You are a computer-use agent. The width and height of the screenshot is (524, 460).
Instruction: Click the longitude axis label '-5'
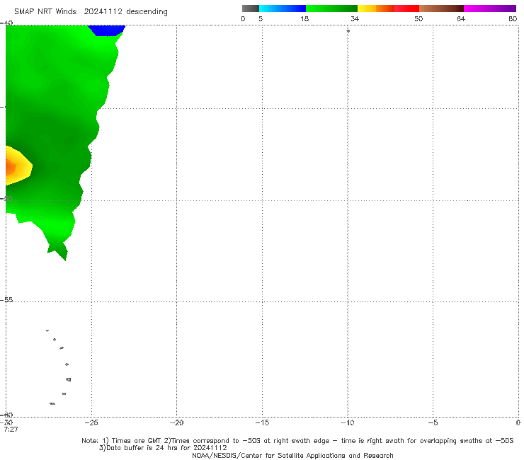point(433,422)
